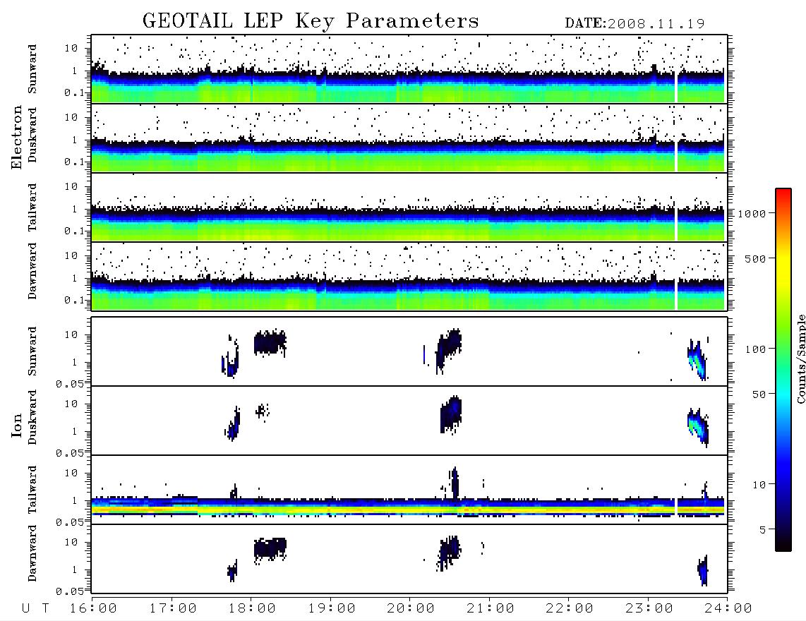
Task: Click the GEOTAIL LEP Key Parameters title
Action: click(x=311, y=22)
